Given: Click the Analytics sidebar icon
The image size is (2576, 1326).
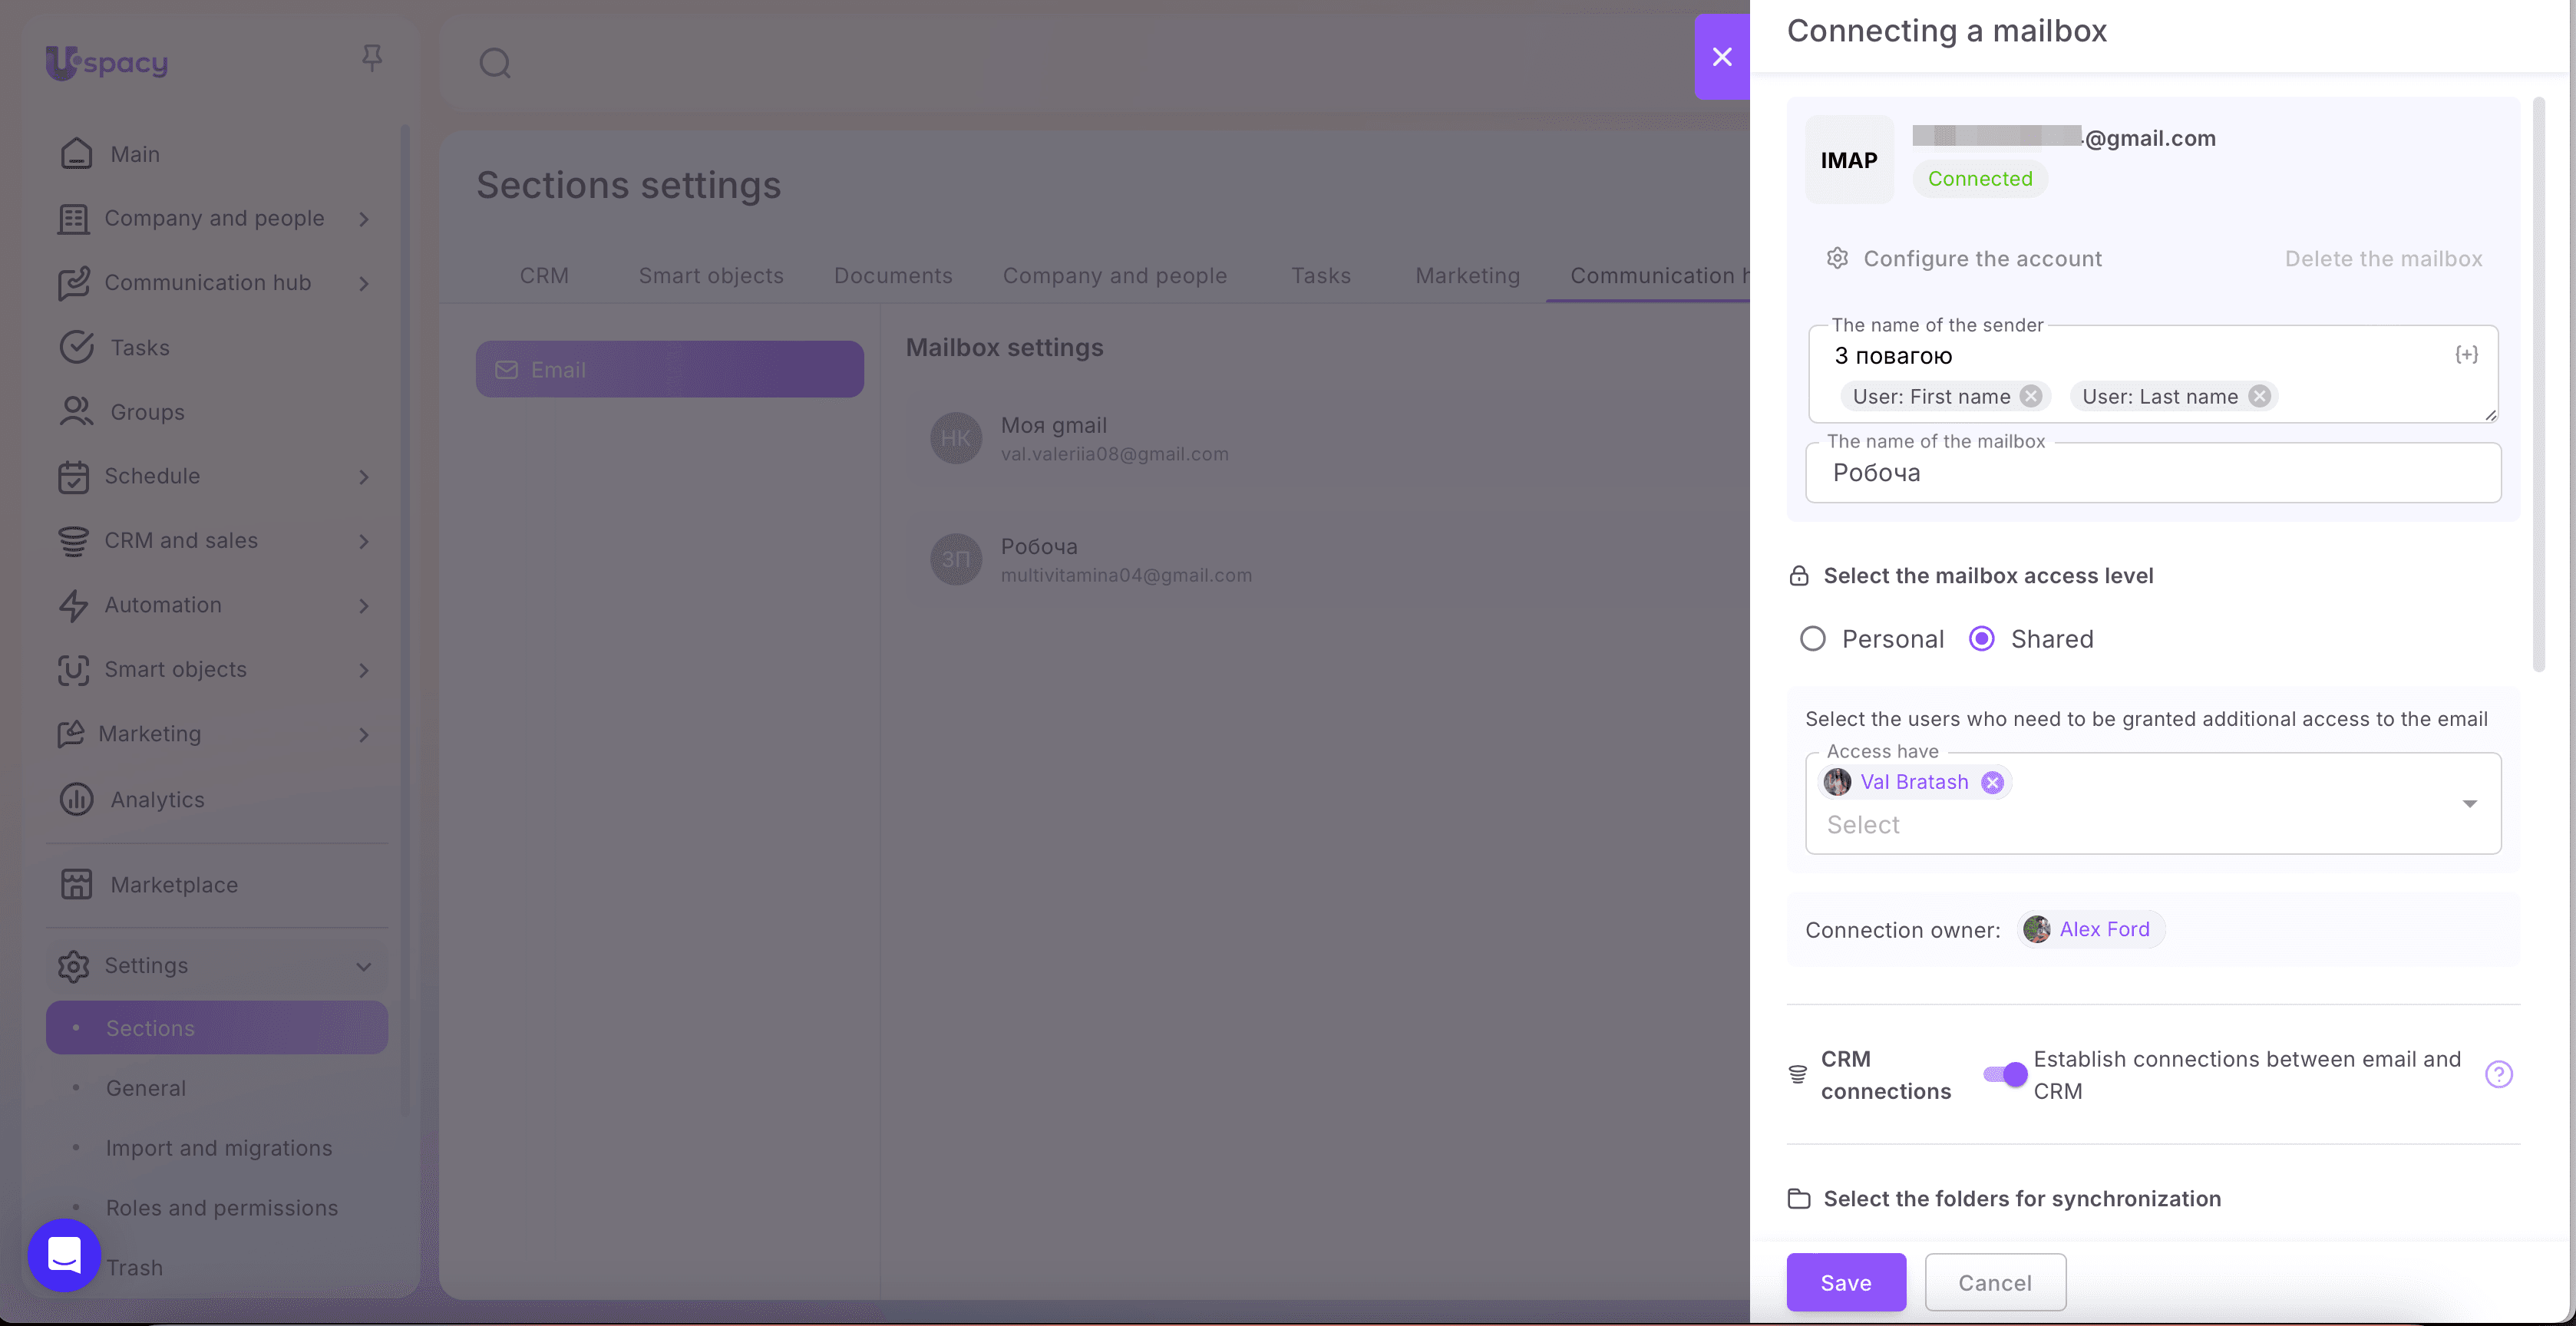Looking at the screenshot, I should pos(76,799).
